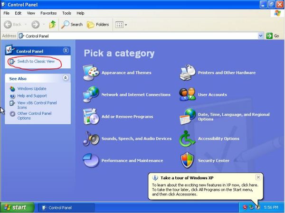
Task: Toggle the Folders pane button
Action: [x=98, y=25]
